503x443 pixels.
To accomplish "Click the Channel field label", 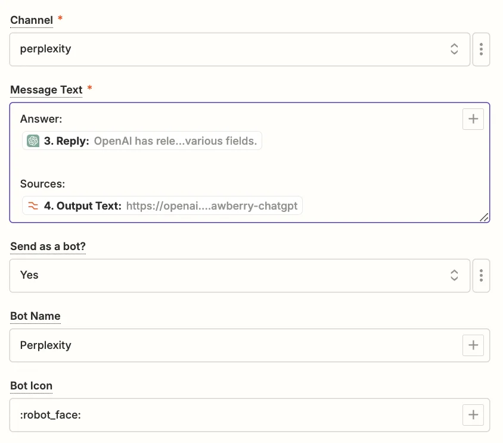I will (x=32, y=20).
